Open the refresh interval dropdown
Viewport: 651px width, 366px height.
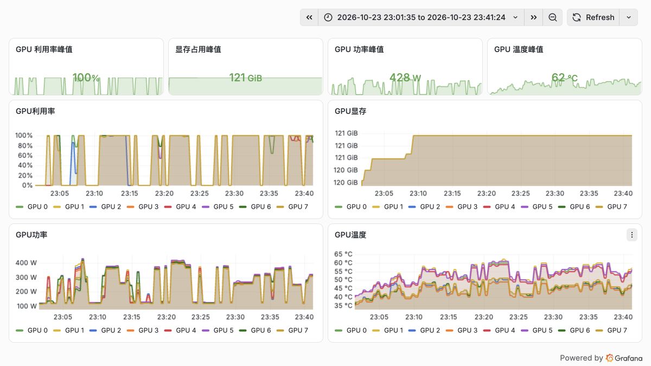(629, 17)
